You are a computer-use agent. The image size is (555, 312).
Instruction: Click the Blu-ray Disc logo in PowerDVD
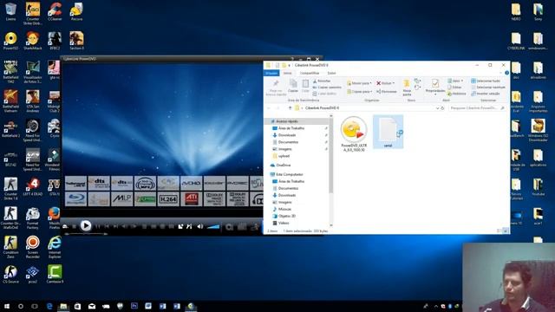pyautogui.click(x=75, y=199)
